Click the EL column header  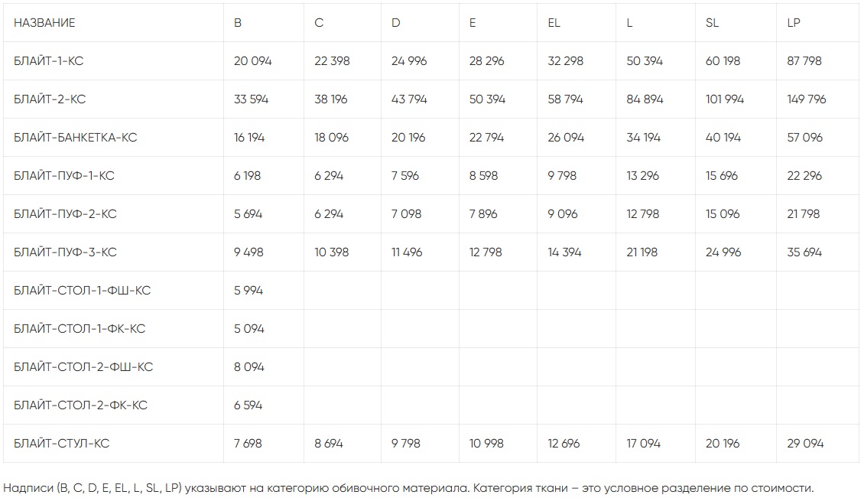(x=554, y=23)
